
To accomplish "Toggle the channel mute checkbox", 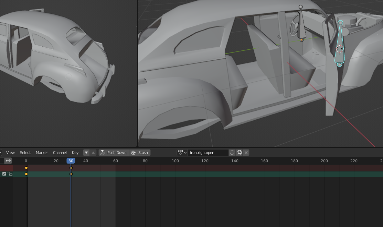I will click(x=4, y=174).
